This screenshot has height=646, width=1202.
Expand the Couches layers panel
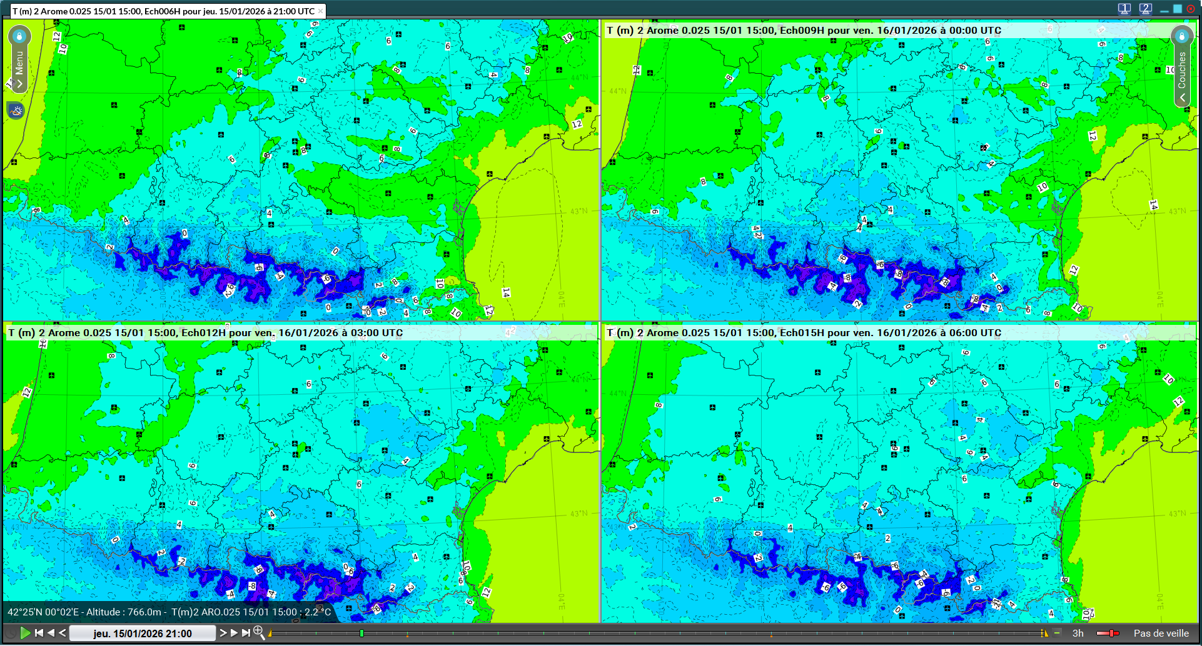pos(1182,97)
